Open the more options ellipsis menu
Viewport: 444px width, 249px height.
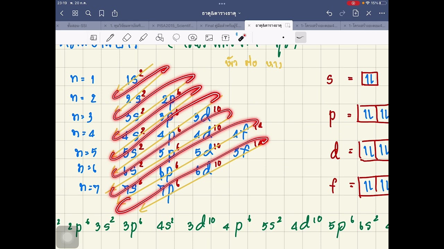pyautogui.click(x=382, y=13)
